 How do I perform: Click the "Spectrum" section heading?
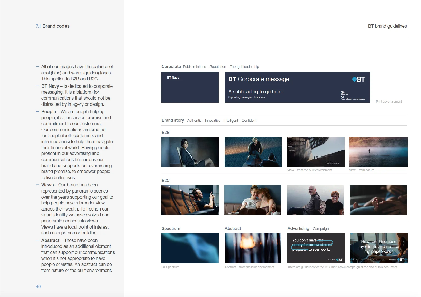[171, 228]
